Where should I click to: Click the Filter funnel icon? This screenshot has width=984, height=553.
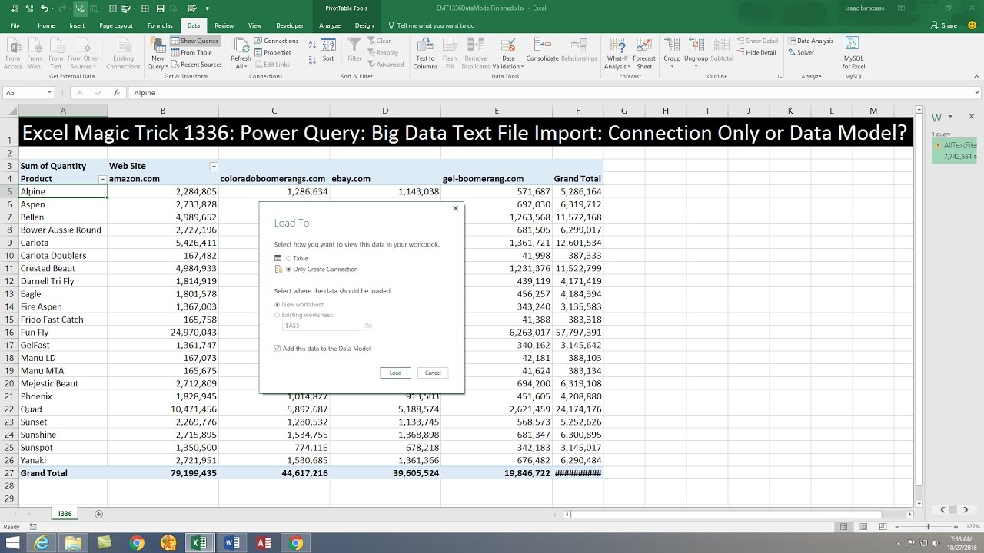click(x=354, y=51)
